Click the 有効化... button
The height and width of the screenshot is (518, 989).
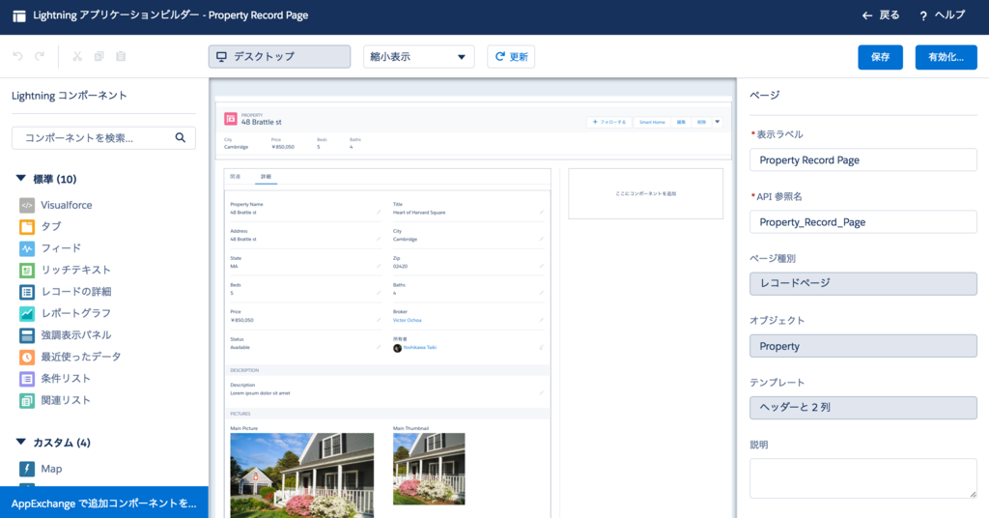tap(947, 57)
